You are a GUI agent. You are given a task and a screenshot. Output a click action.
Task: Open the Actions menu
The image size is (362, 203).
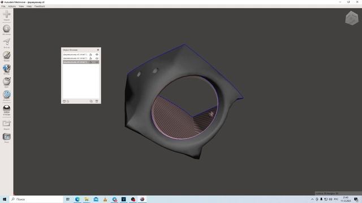[12, 6]
